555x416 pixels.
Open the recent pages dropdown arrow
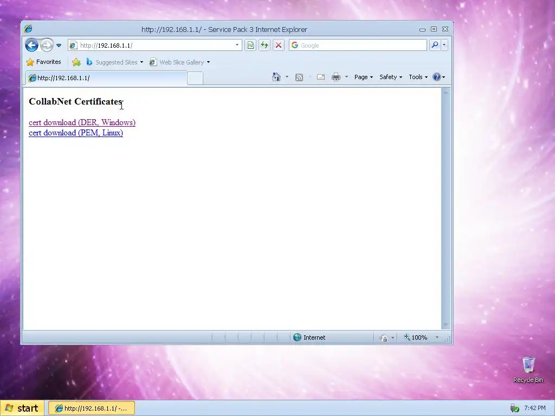59,45
